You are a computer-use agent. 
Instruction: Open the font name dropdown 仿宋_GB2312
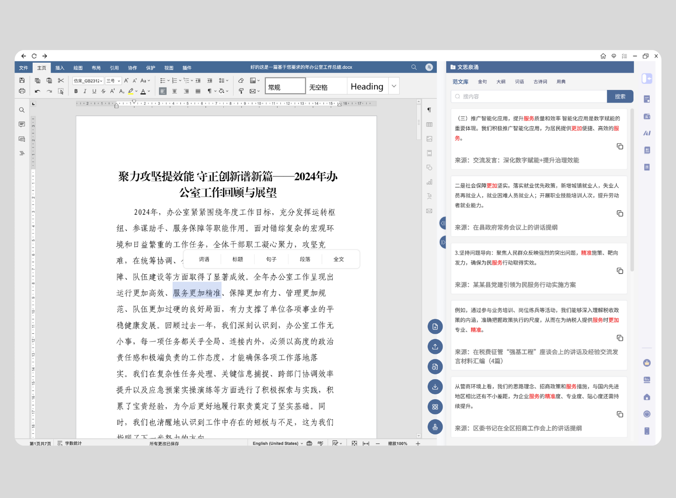click(x=88, y=81)
